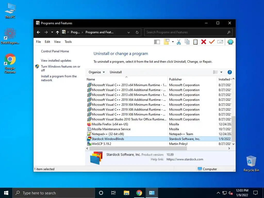This screenshot has width=264, height=198.
Task: Open dropdown arrow beside folder options icon
Action: (x=173, y=42)
